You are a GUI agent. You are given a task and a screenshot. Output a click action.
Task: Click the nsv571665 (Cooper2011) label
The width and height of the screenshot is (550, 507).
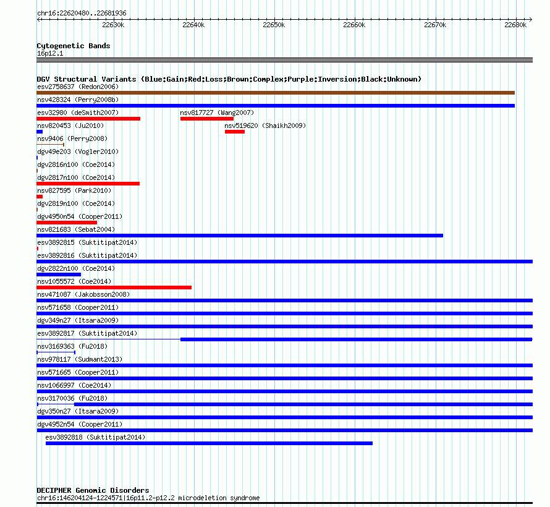tap(78, 372)
